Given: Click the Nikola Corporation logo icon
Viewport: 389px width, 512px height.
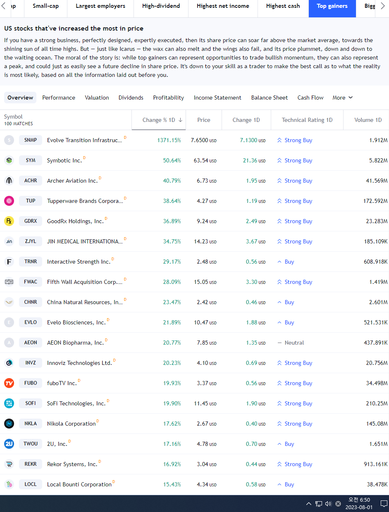Looking at the screenshot, I should pyautogui.click(x=9, y=424).
